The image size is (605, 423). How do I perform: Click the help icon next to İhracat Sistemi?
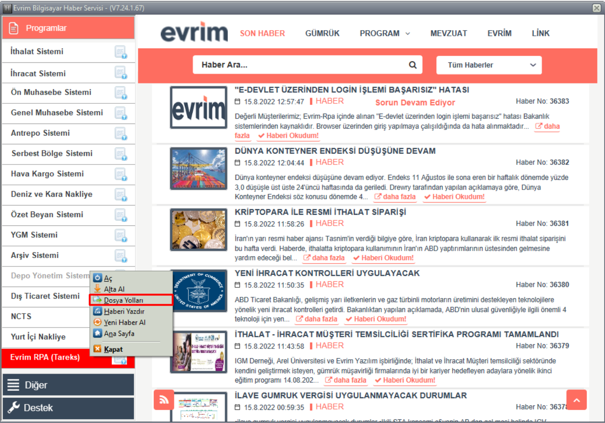click(121, 73)
